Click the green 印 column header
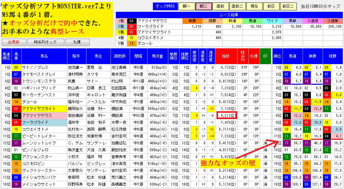 point(265,56)
